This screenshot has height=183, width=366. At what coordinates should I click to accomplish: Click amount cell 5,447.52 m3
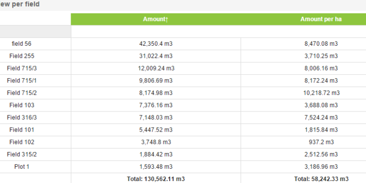156,130
